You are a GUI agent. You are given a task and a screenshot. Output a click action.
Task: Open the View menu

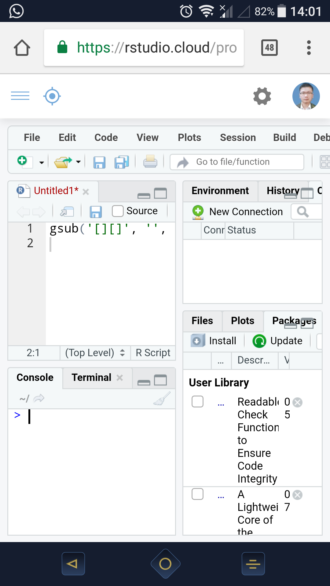click(148, 138)
